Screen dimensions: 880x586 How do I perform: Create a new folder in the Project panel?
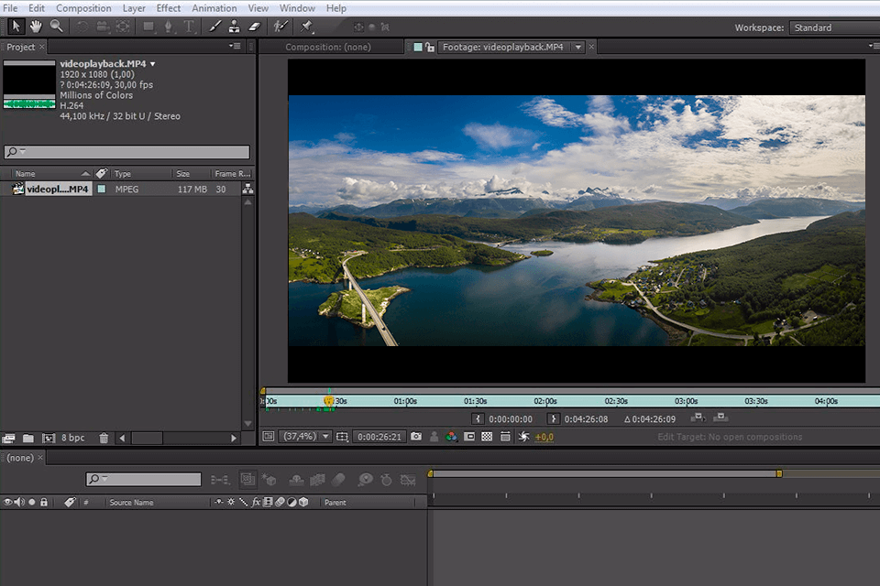[28, 438]
